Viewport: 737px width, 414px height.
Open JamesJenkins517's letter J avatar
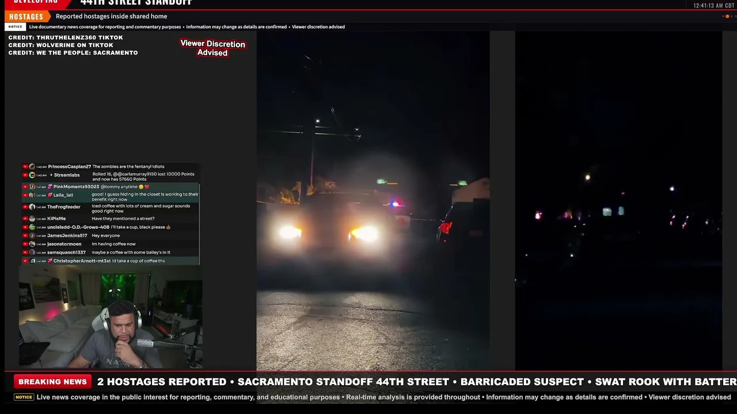[x=32, y=236]
